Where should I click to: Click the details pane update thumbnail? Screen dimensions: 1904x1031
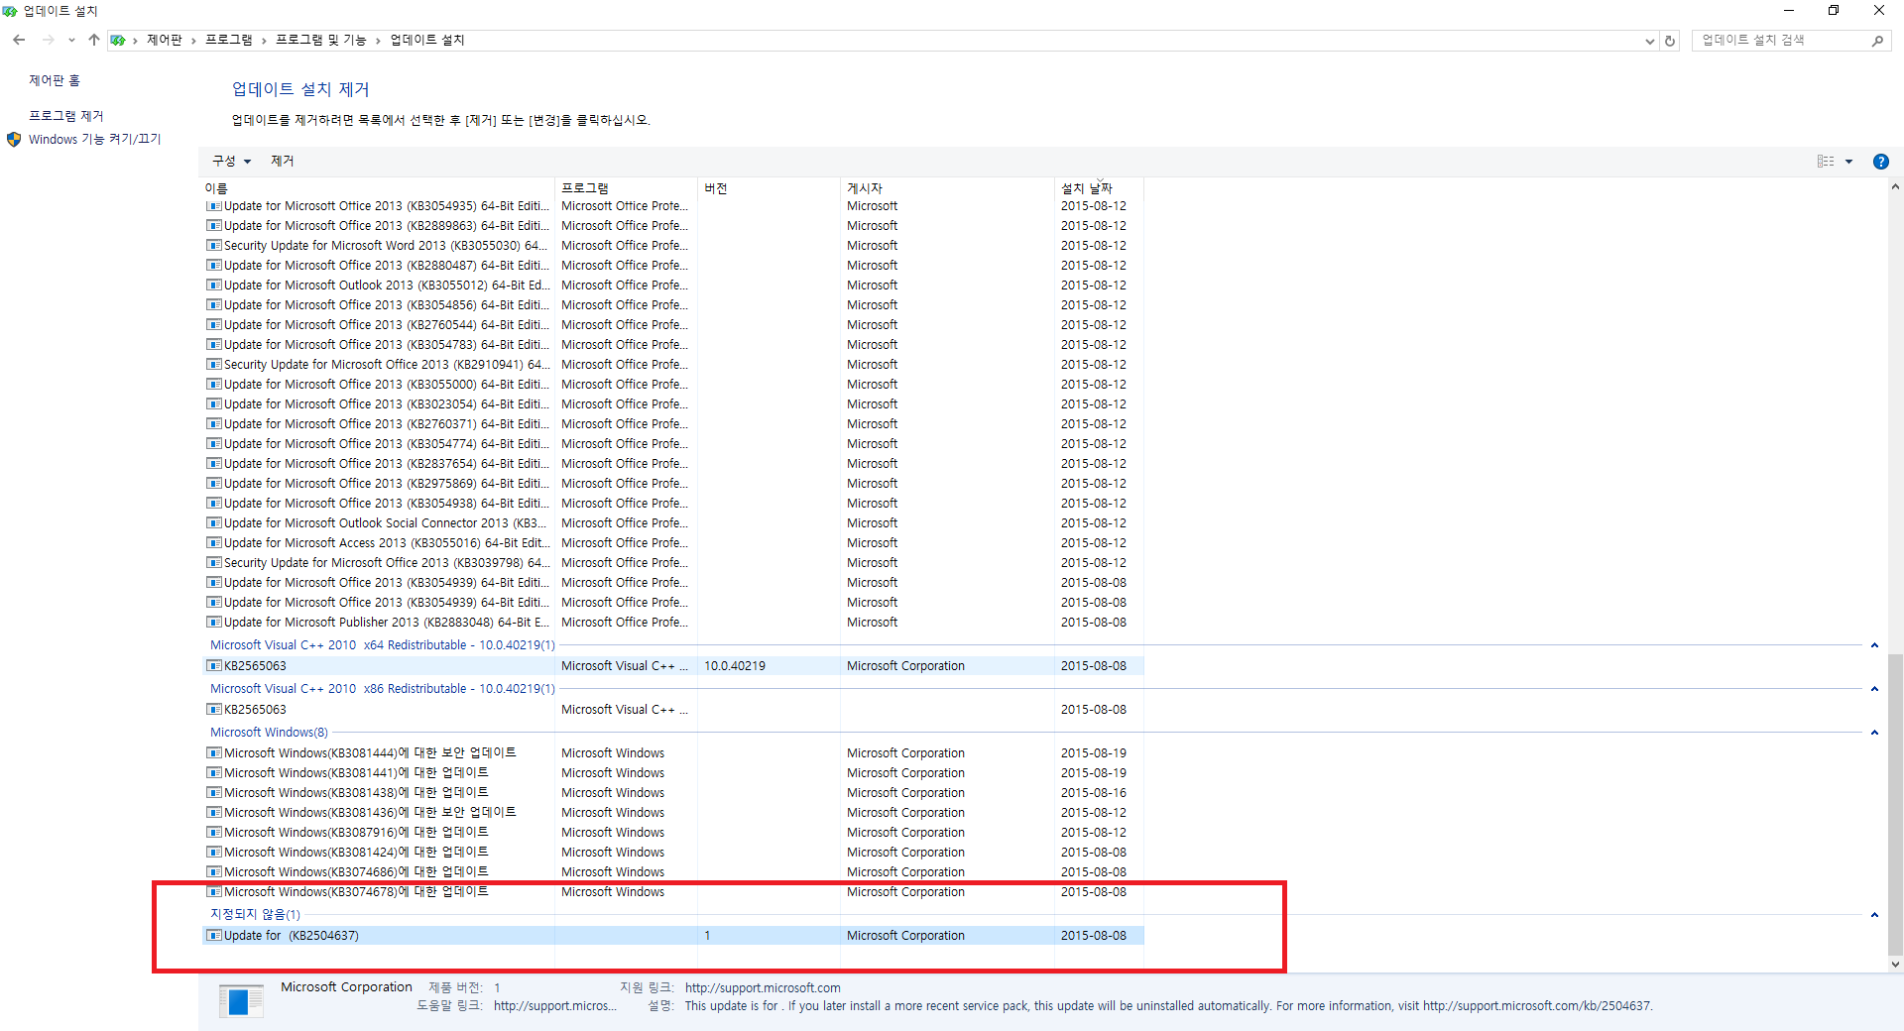point(241,1001)
